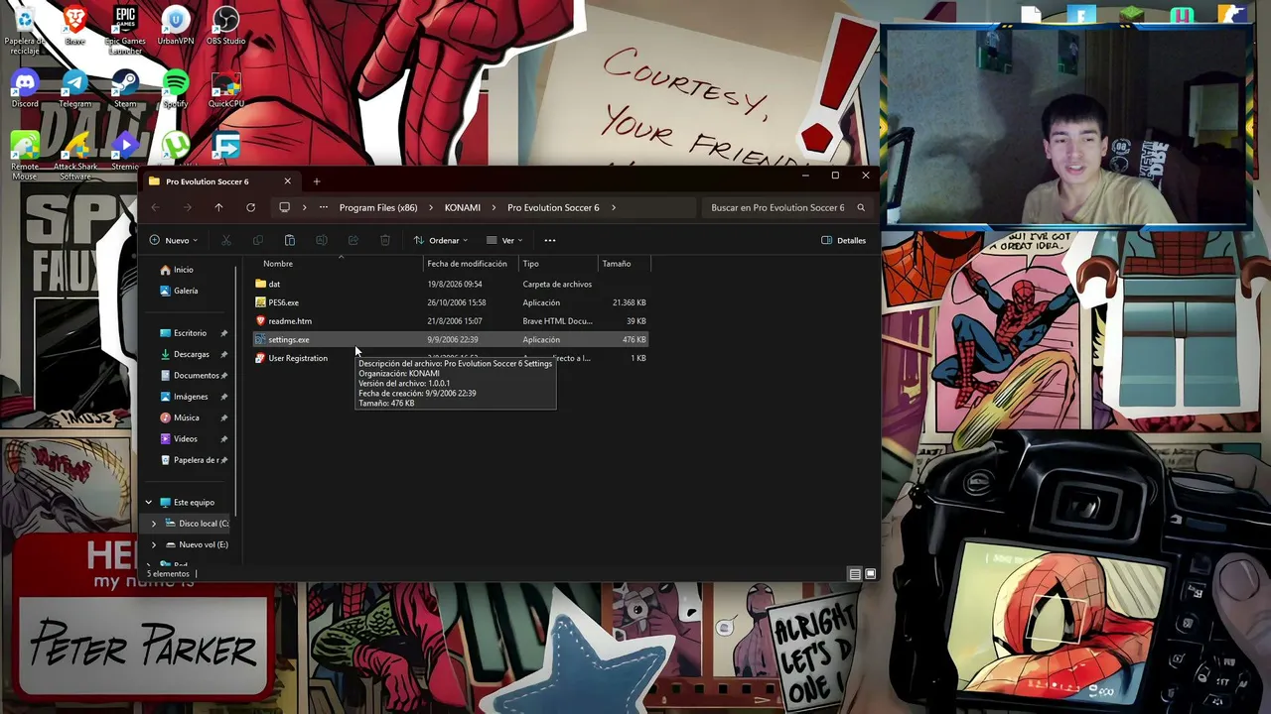Click the Delete trash icon in the toolbar
This screenshot has width=1271, height=714.
(x=384, y=240)
